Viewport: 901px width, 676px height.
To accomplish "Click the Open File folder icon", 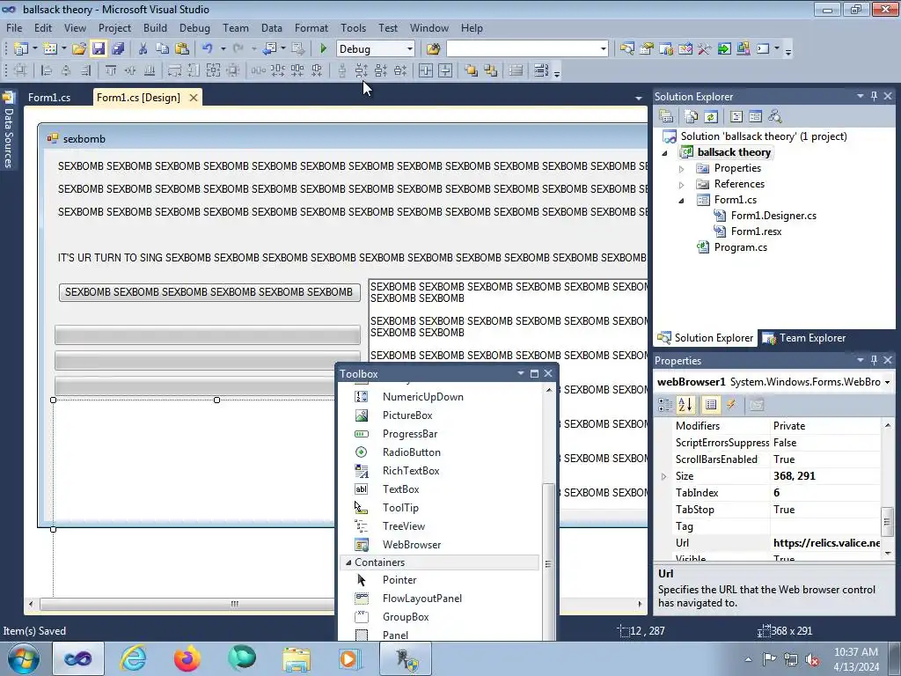I will 78,49.
